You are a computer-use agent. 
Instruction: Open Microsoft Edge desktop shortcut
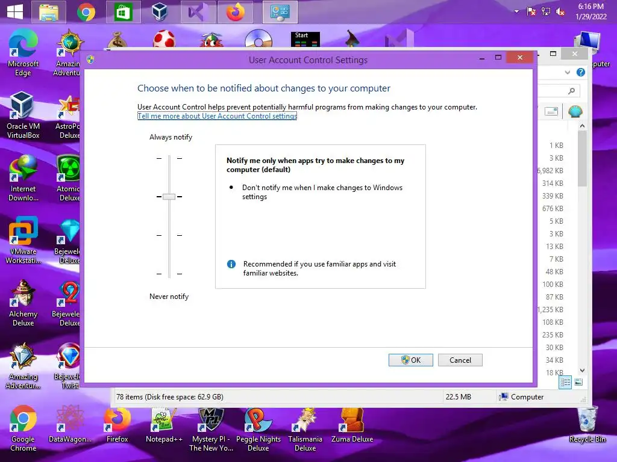(23, 53)
